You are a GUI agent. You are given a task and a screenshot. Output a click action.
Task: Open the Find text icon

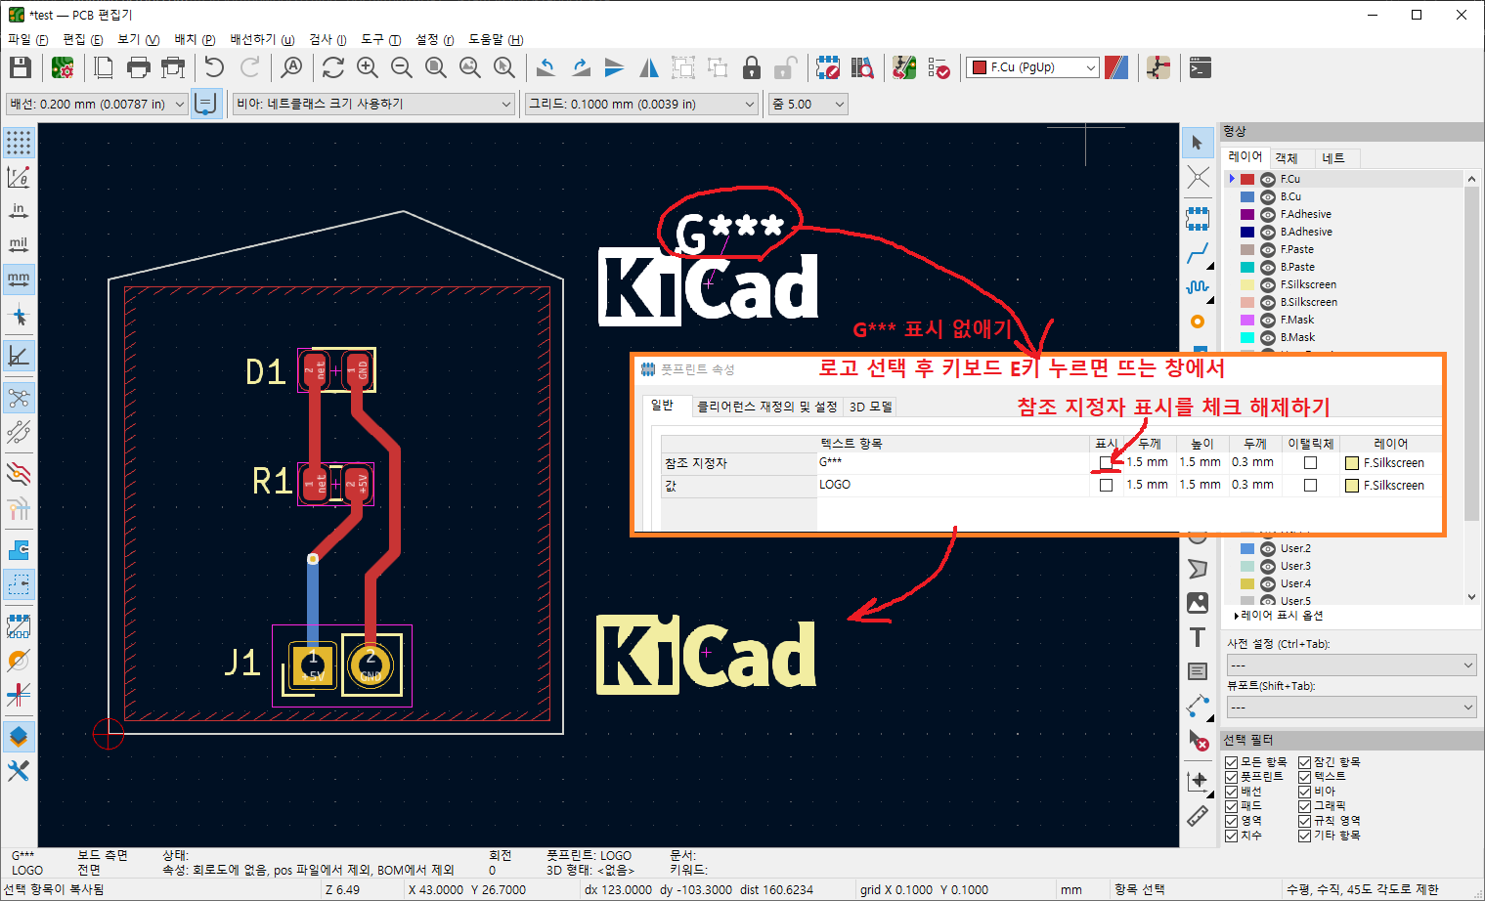(291, 67)
